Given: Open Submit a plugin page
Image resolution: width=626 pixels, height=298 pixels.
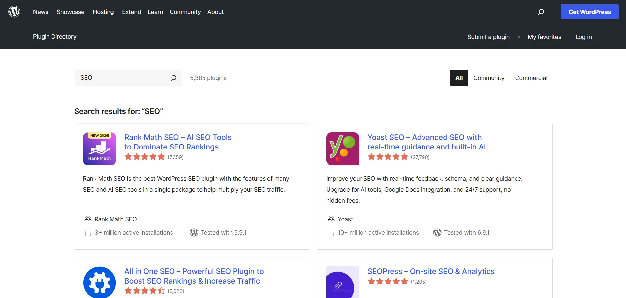Looking at the screenshot, I should (488, 37).
